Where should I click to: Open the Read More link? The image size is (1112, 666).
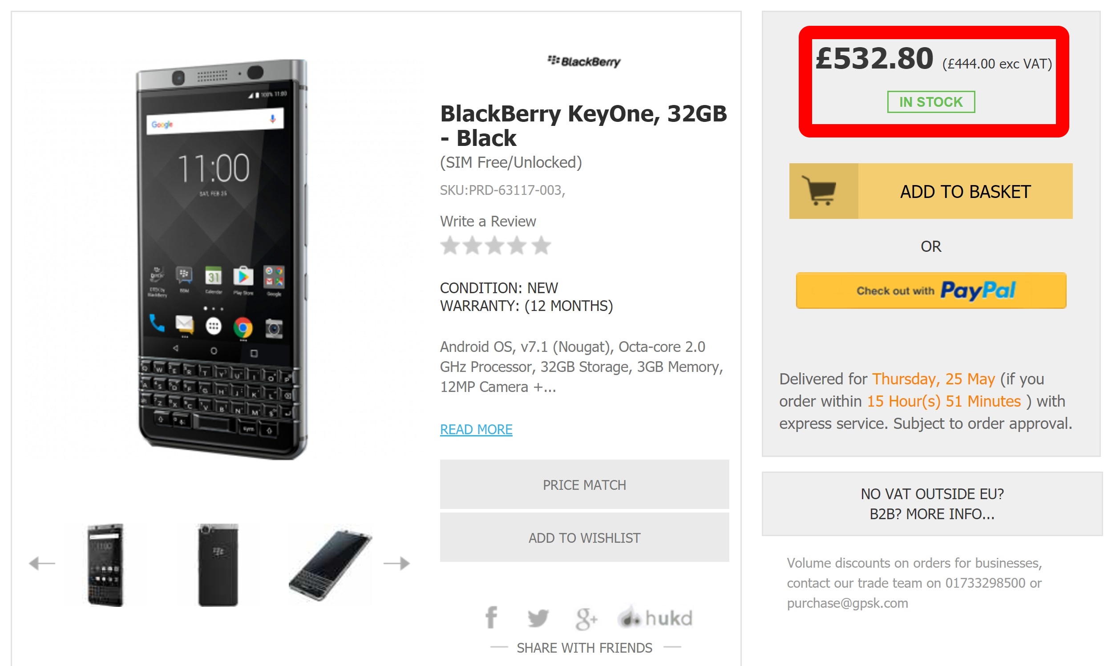(476, 429)
